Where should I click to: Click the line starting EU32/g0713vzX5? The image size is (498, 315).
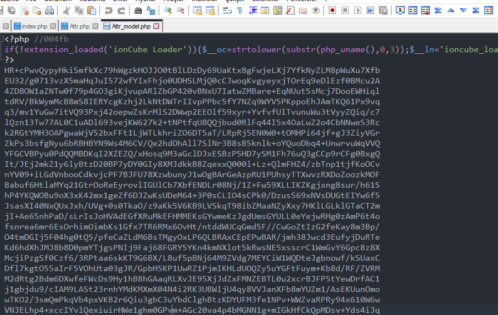(x=192, y=81)
